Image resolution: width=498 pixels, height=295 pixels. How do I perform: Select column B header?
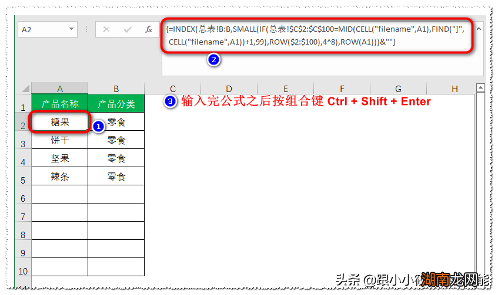tap(116, 89)
